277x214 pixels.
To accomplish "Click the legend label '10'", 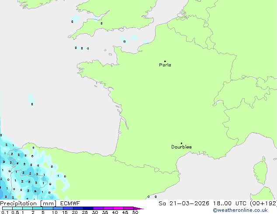I will point(55,212).
